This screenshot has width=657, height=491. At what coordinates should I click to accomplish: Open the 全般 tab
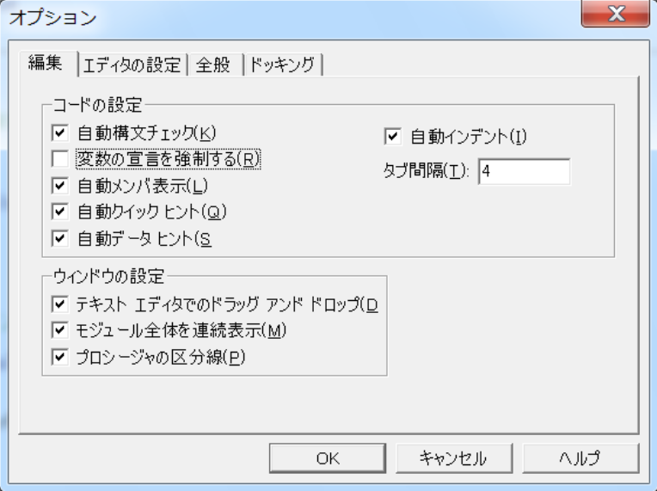click(213, 64)
